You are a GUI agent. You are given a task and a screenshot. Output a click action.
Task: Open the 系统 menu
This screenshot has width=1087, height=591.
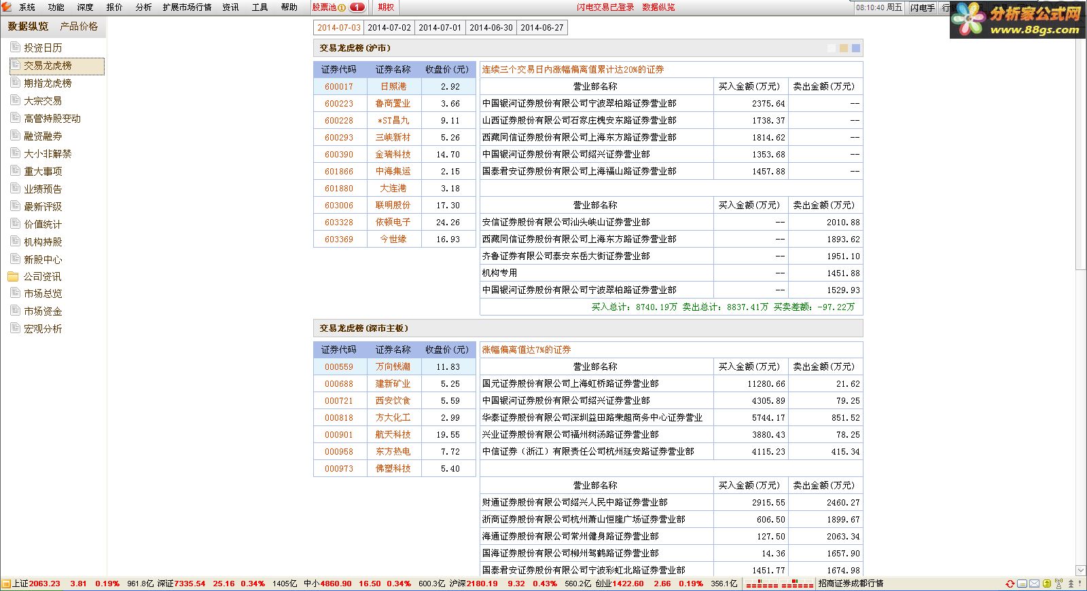[27, 7]
